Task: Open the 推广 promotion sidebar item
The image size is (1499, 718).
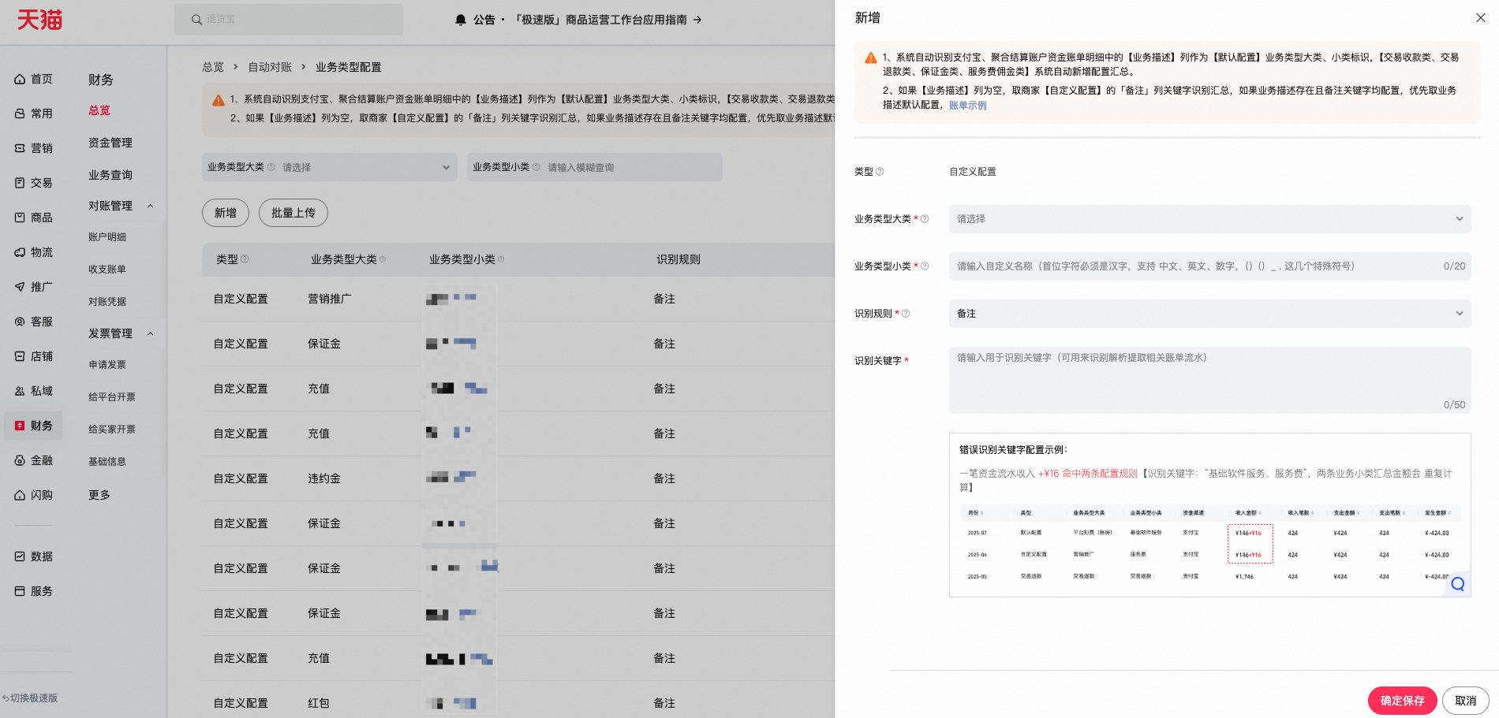Action: tap(34, 287)
